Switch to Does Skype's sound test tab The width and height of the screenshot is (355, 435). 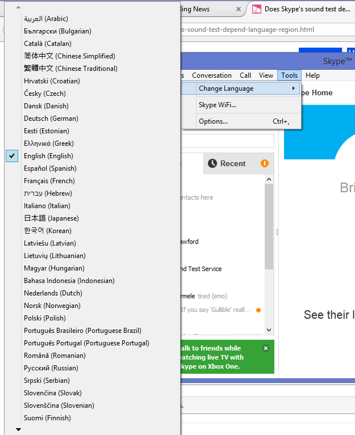point(301,9)
